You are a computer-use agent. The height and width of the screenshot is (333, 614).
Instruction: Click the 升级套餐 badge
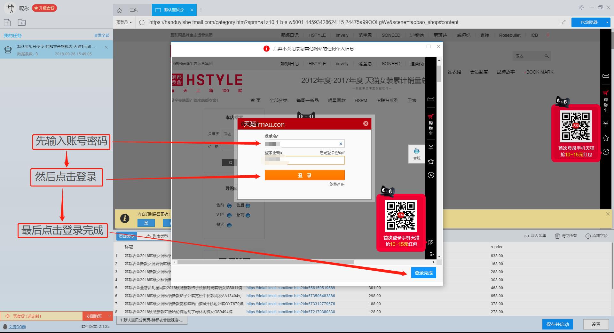pos(44,8)
